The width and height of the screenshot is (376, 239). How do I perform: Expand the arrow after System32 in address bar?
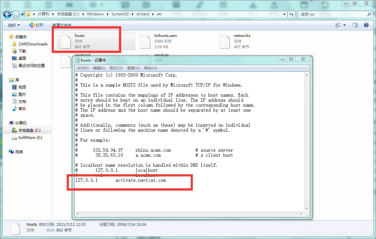tap(133, 14)
